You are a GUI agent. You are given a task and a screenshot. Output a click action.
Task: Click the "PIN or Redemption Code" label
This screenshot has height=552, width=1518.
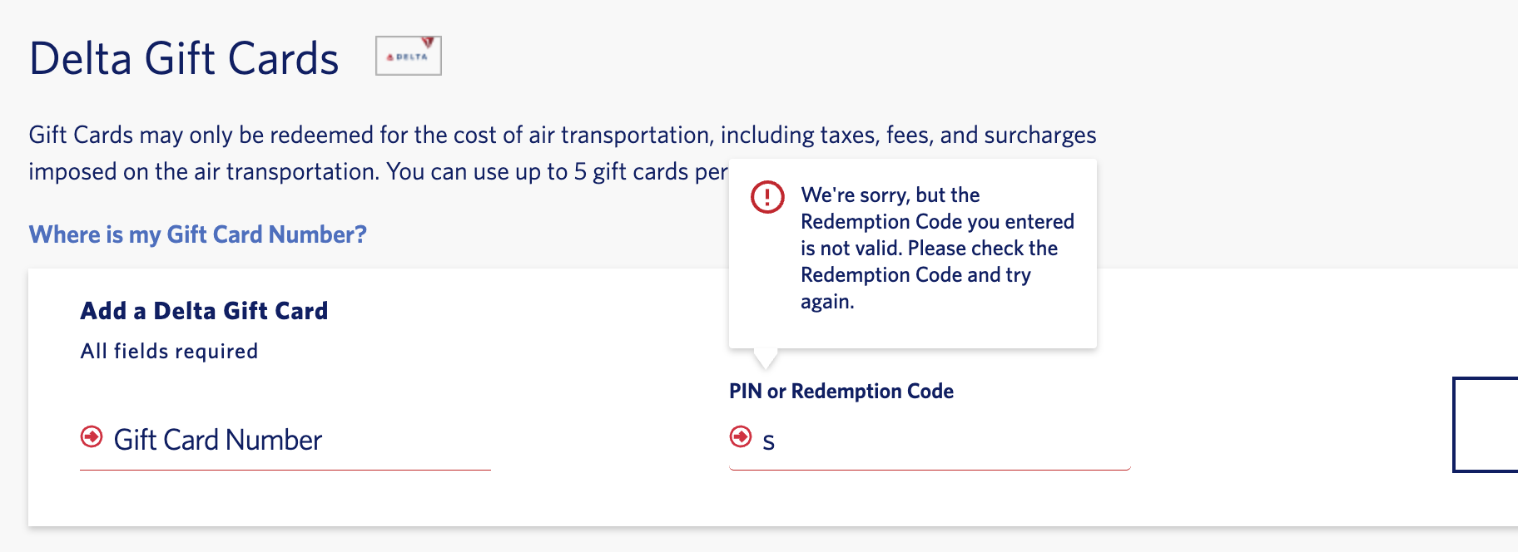841,392
